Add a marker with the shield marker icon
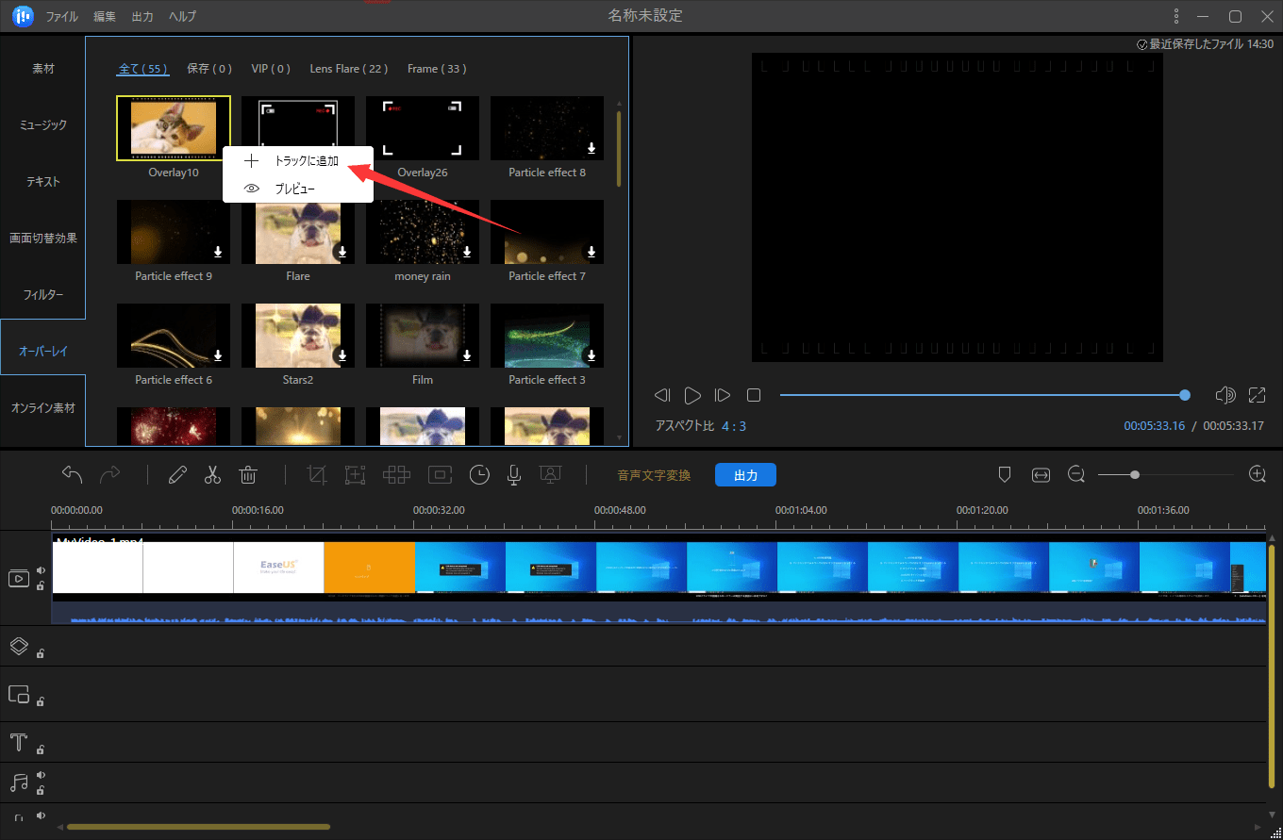Viewport: 1283px width, 840px height. [x=1005, y=475]
